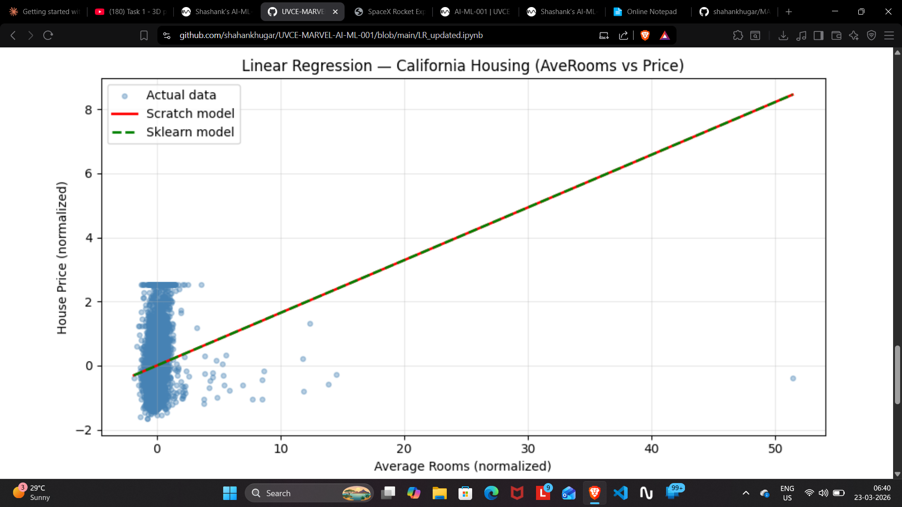The height and width of the screenshot is (507, 902).
Task: Open the Brave Wallet icon
Action: coord(836,35)
